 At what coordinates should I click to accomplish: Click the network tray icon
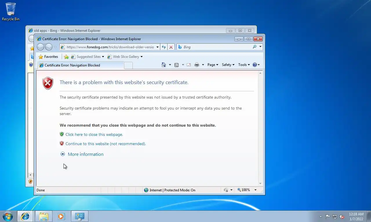point(335,217)
